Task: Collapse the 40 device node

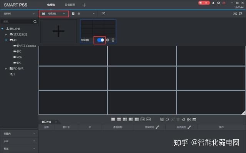Action: pos(6,40)
